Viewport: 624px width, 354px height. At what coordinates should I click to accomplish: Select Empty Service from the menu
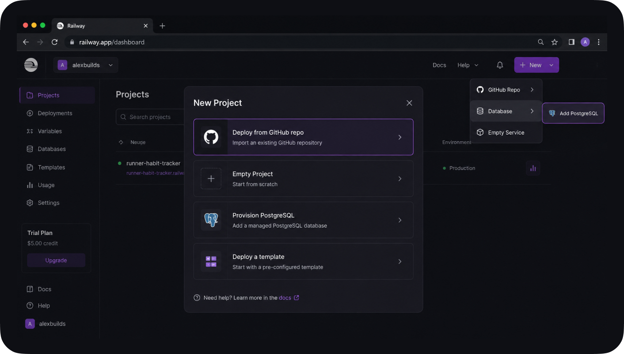(x=506, y=132)
